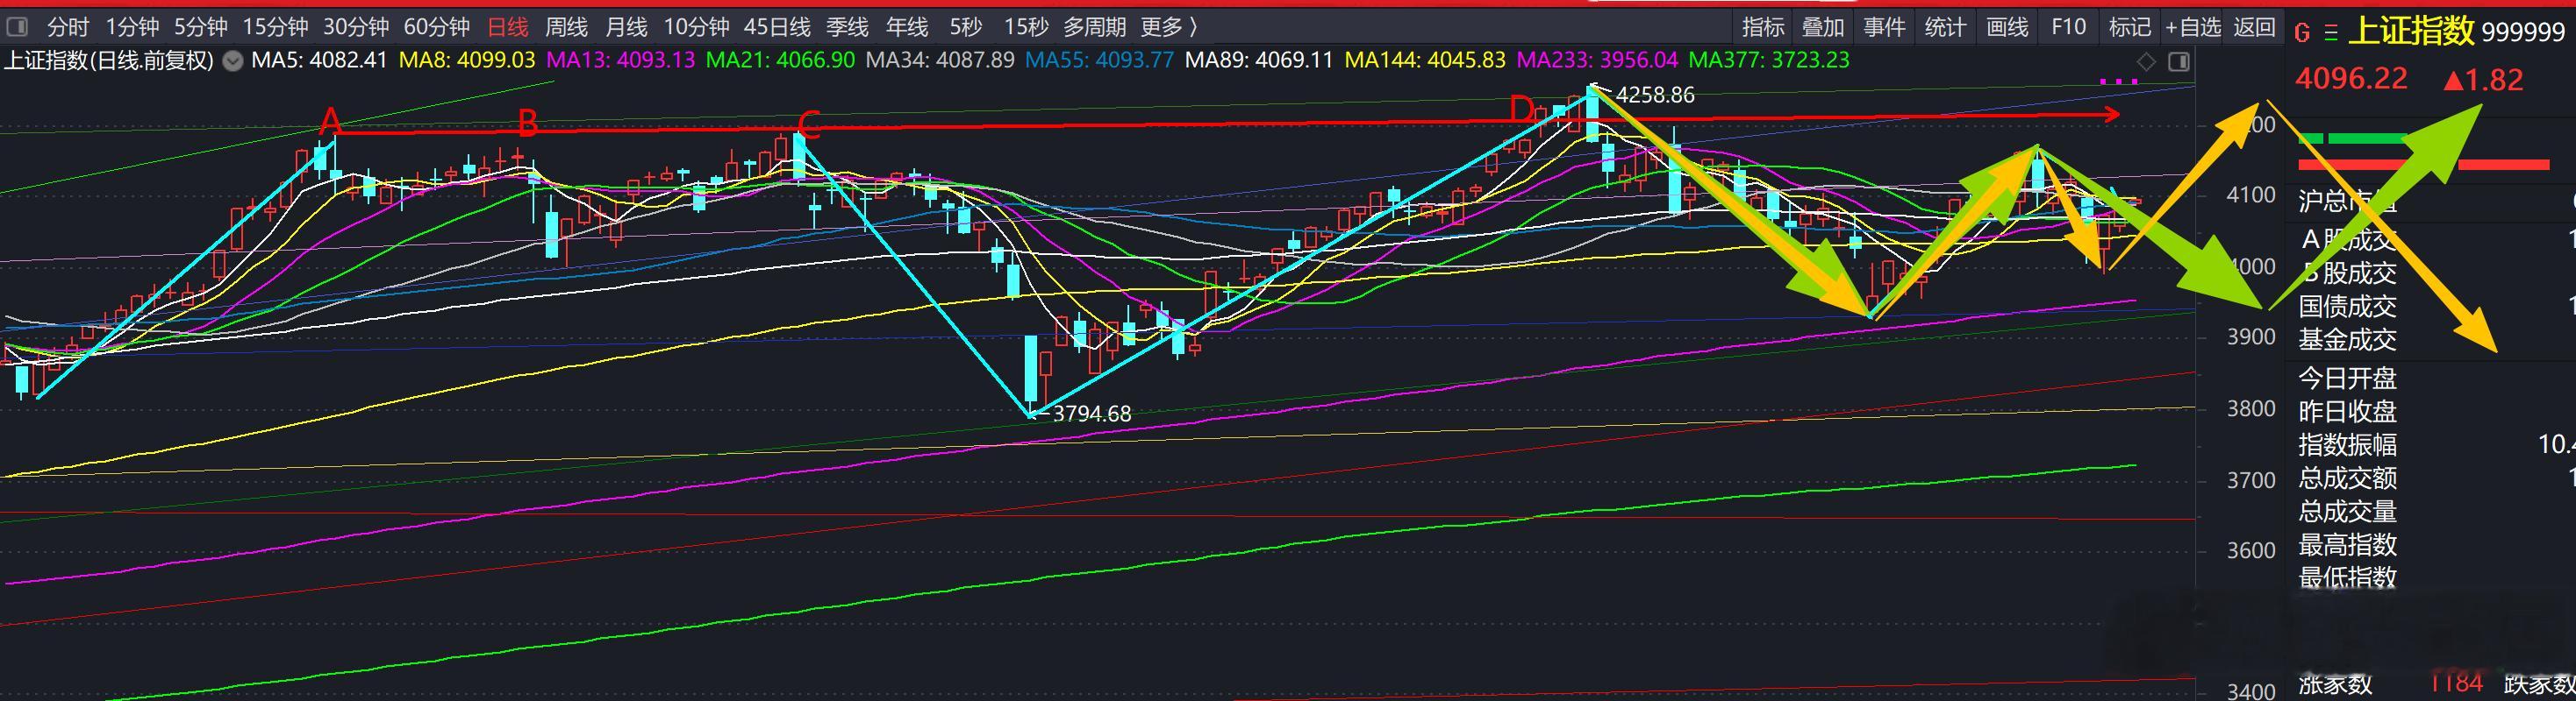2576x701 pixels.
Task: Select the 60分钟 period
Action: (437, 27)
